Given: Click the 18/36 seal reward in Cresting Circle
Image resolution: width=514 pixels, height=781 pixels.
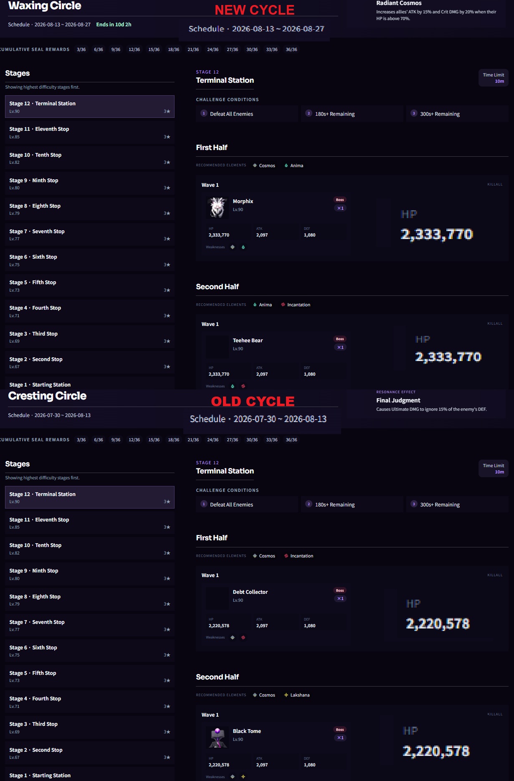Looking at the screenshot, I should (174, 440).
